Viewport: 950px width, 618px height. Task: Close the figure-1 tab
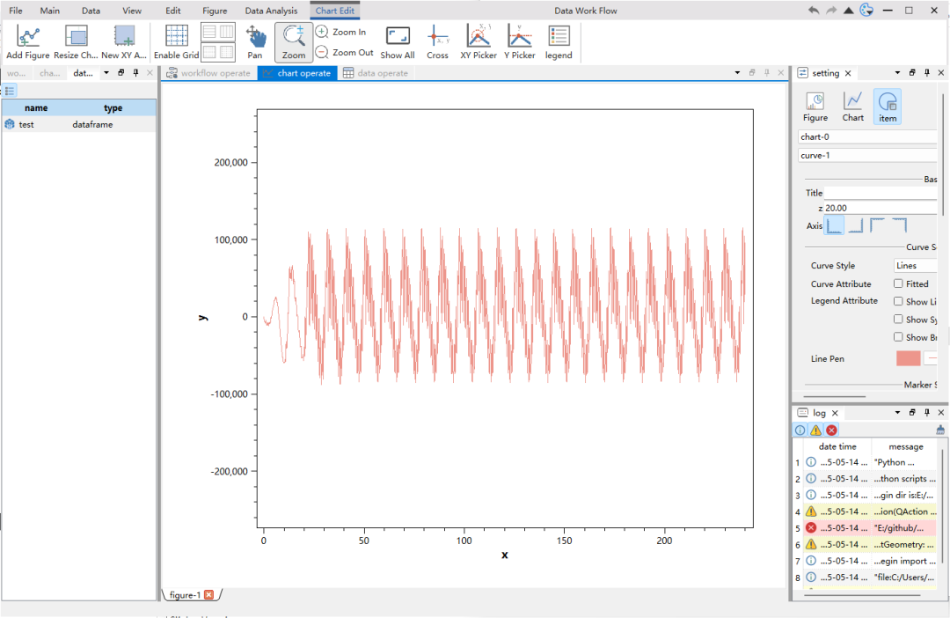(x=209, y=594)
